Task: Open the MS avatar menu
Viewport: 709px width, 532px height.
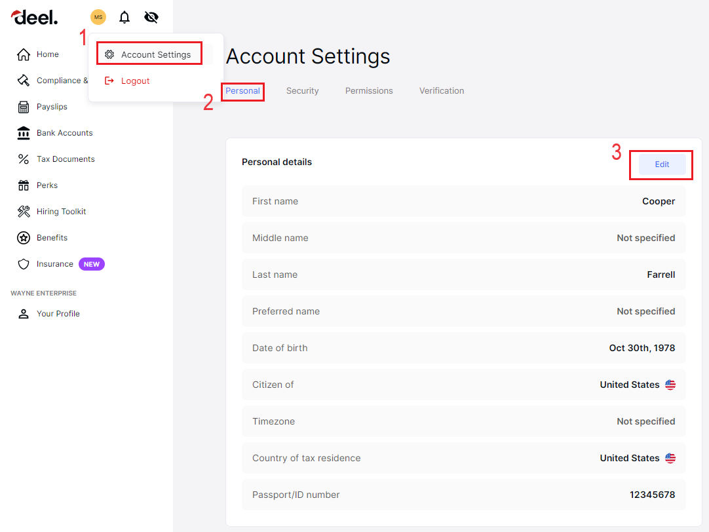Action: click(98, 17)
